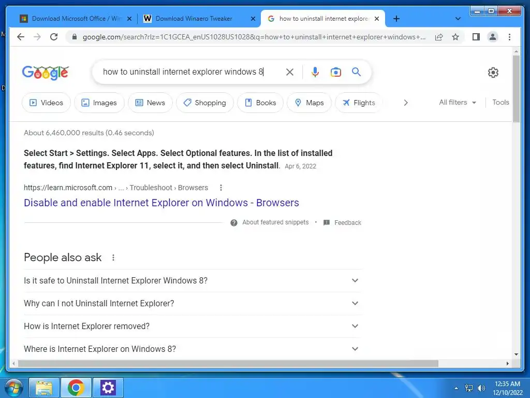The image size is (530, 398).
Task: Open the gear app on the taskbar
Action: (x=108, y=388)
